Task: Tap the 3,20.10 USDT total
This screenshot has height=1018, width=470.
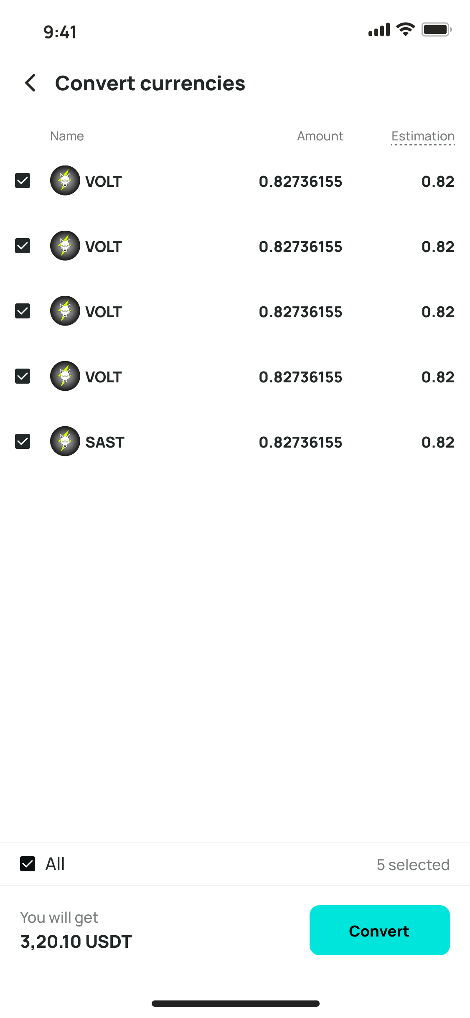Action: tap(76, 942)
